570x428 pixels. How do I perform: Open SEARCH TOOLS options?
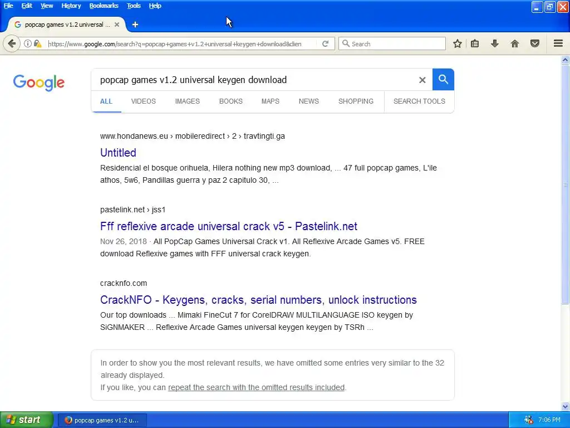point(419,101)
